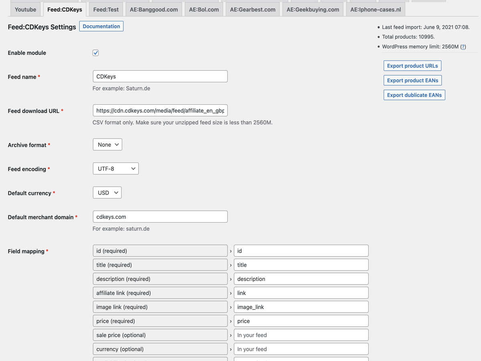The height and width of the screenshot is (361, 481).
Task: Click the 'For example: Saturn.de' hint text
Action: point(121,88)
